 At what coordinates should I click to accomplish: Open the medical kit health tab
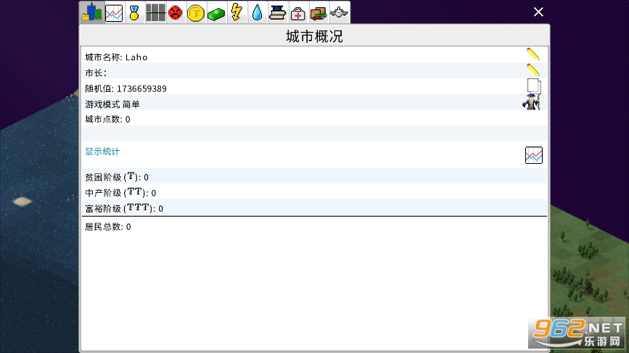(298, 13)
